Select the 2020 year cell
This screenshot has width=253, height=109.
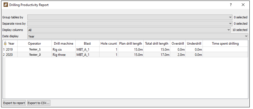click(11, 55)
